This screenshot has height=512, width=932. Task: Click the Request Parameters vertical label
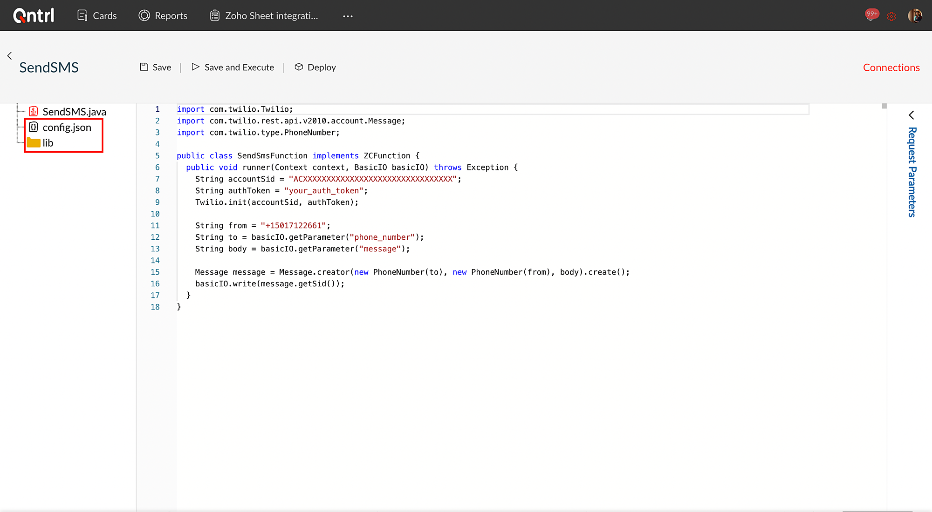point(912,172)
